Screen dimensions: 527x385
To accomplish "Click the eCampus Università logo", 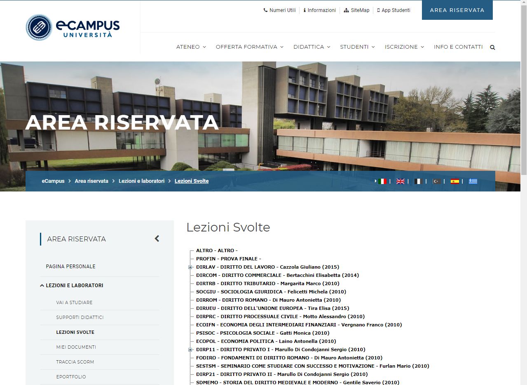I will (73, 28).
